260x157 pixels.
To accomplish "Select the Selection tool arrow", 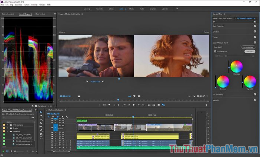I will (41, 112).
